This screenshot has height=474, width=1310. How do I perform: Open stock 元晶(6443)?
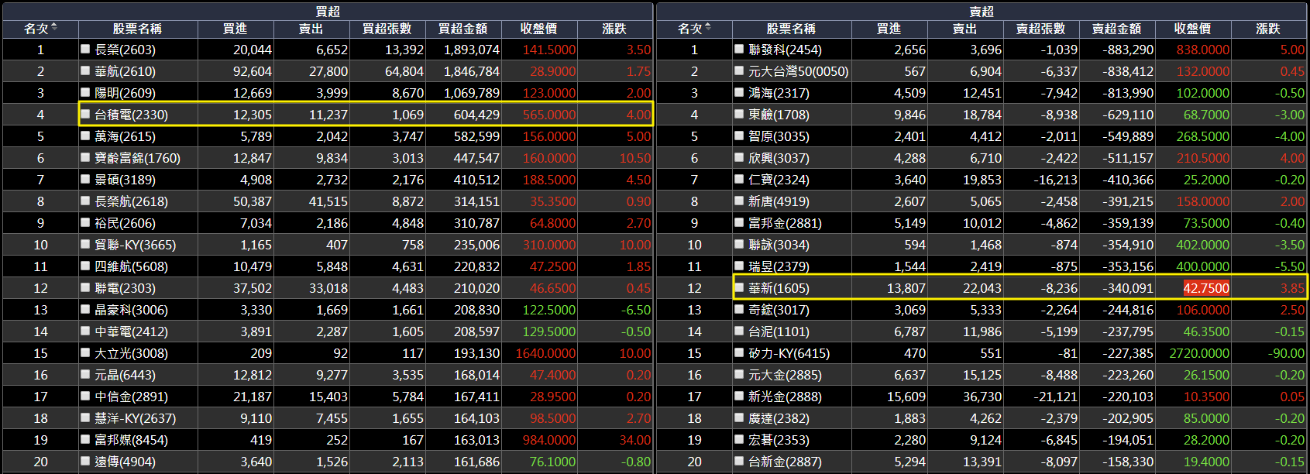coord(125,375)
